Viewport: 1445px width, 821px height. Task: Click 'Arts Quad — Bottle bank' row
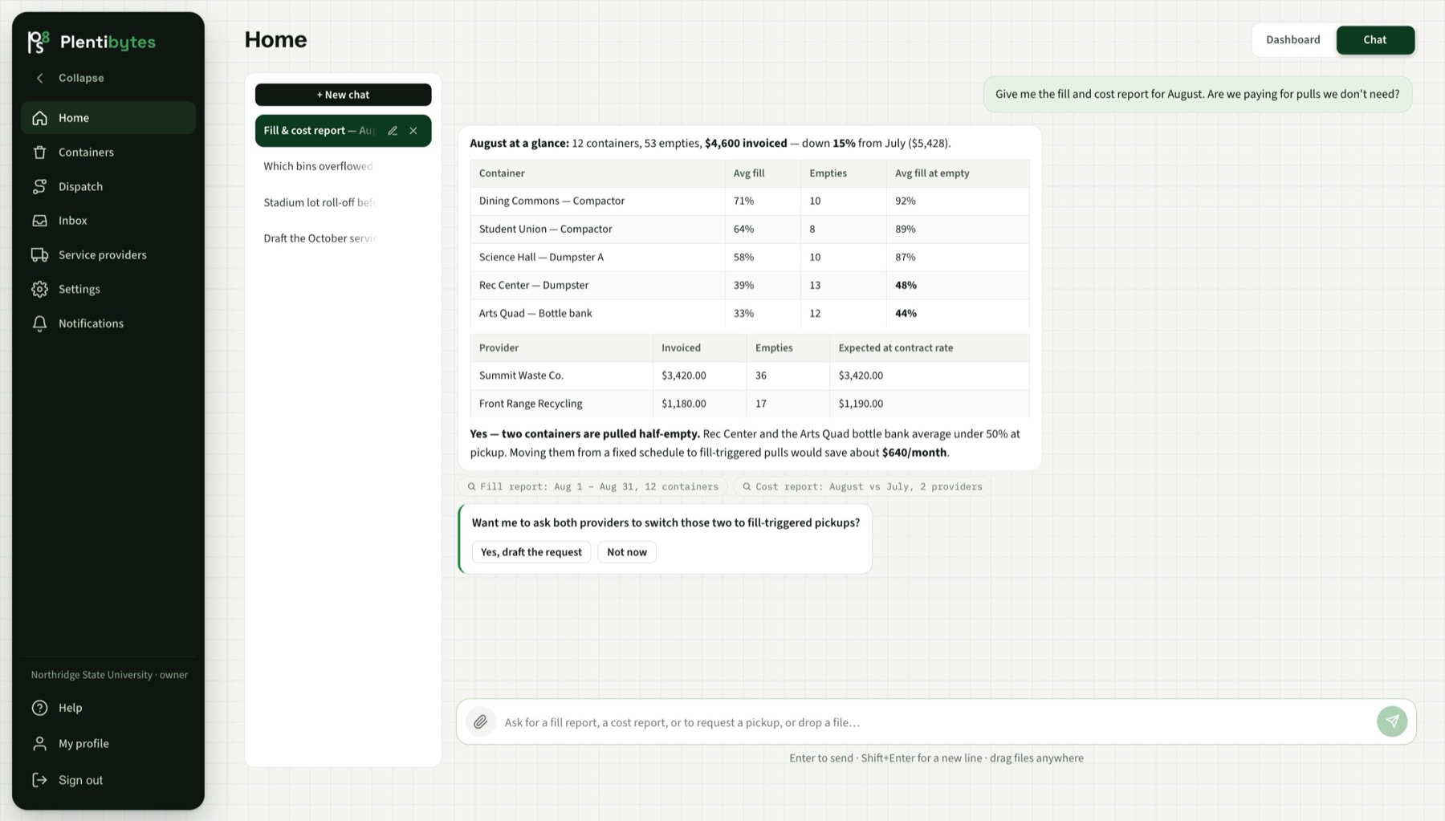(x=750, y=314)
